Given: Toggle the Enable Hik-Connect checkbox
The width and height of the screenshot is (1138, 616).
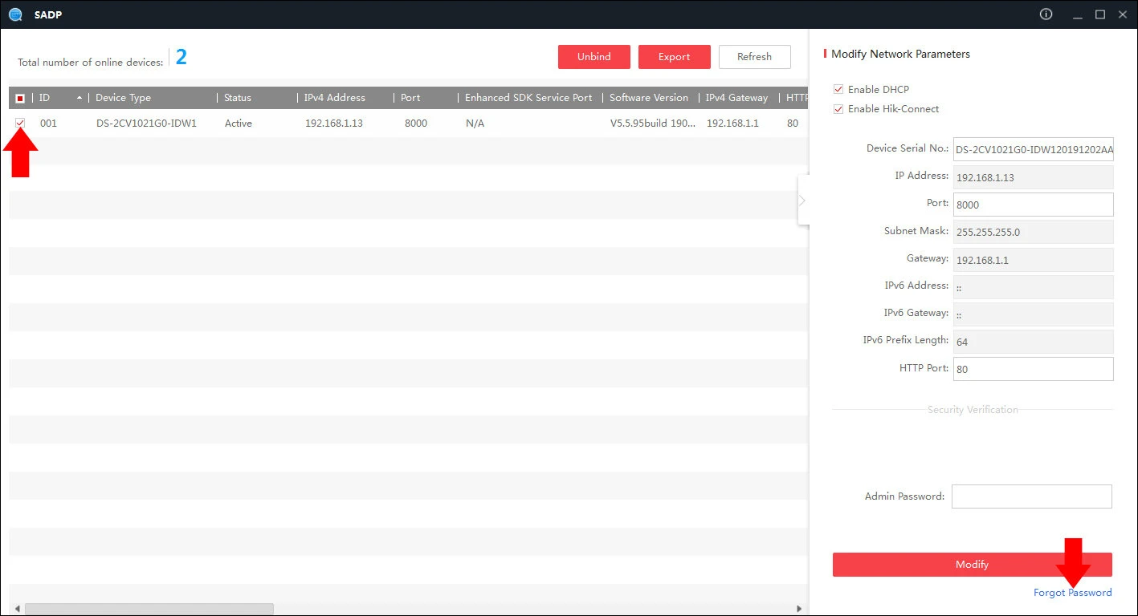Looking at the screenshot, I should tap(838, 109).
